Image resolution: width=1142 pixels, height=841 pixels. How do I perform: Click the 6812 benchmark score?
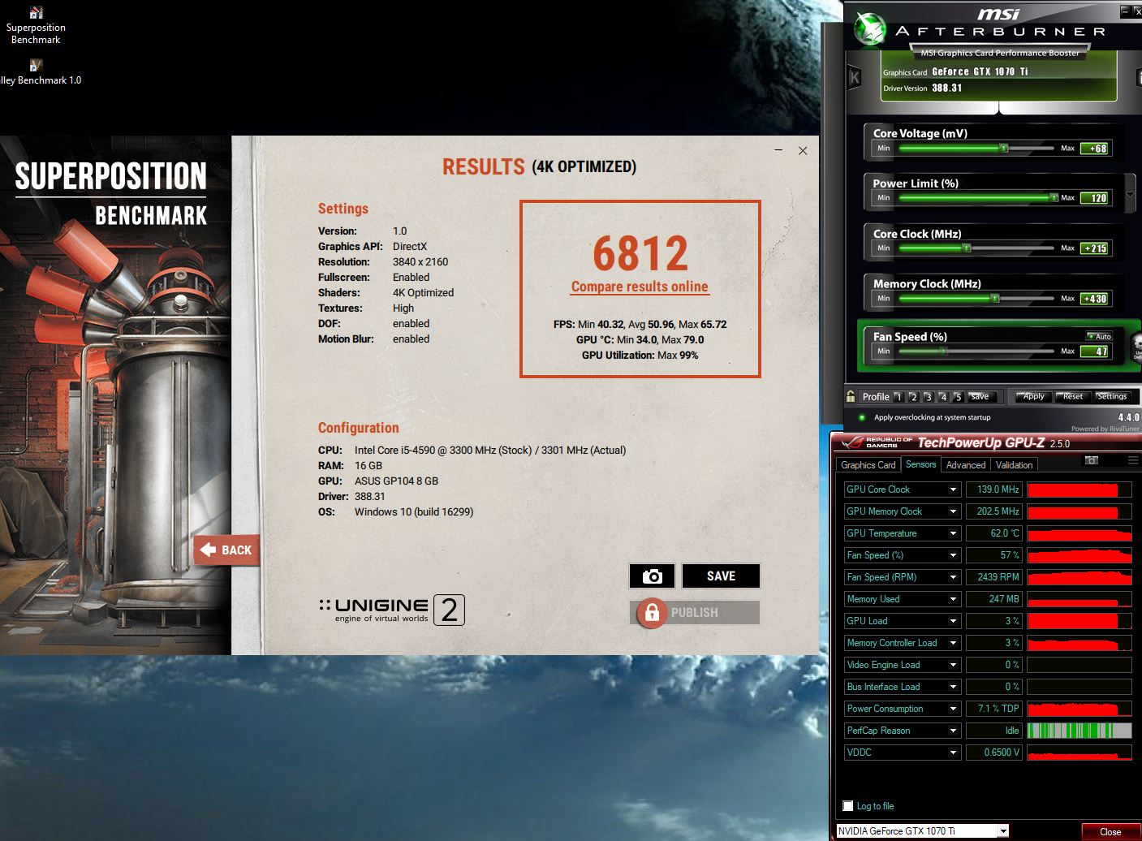[x=640, y=253]
